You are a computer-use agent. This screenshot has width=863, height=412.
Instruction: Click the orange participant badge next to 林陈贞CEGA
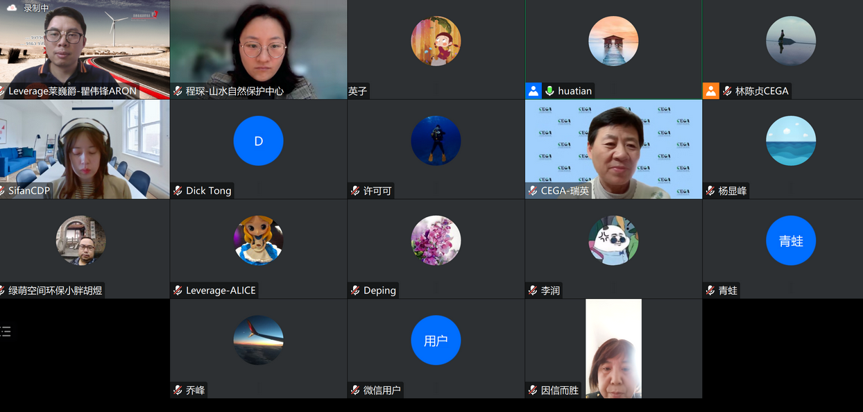click(x=710, y=90)
